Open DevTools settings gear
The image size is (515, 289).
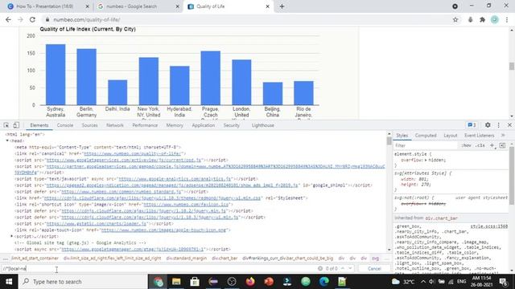coord(488,125)
